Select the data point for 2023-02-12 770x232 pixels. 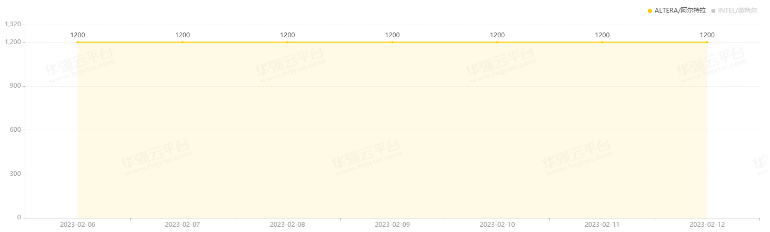coord(707,42)
